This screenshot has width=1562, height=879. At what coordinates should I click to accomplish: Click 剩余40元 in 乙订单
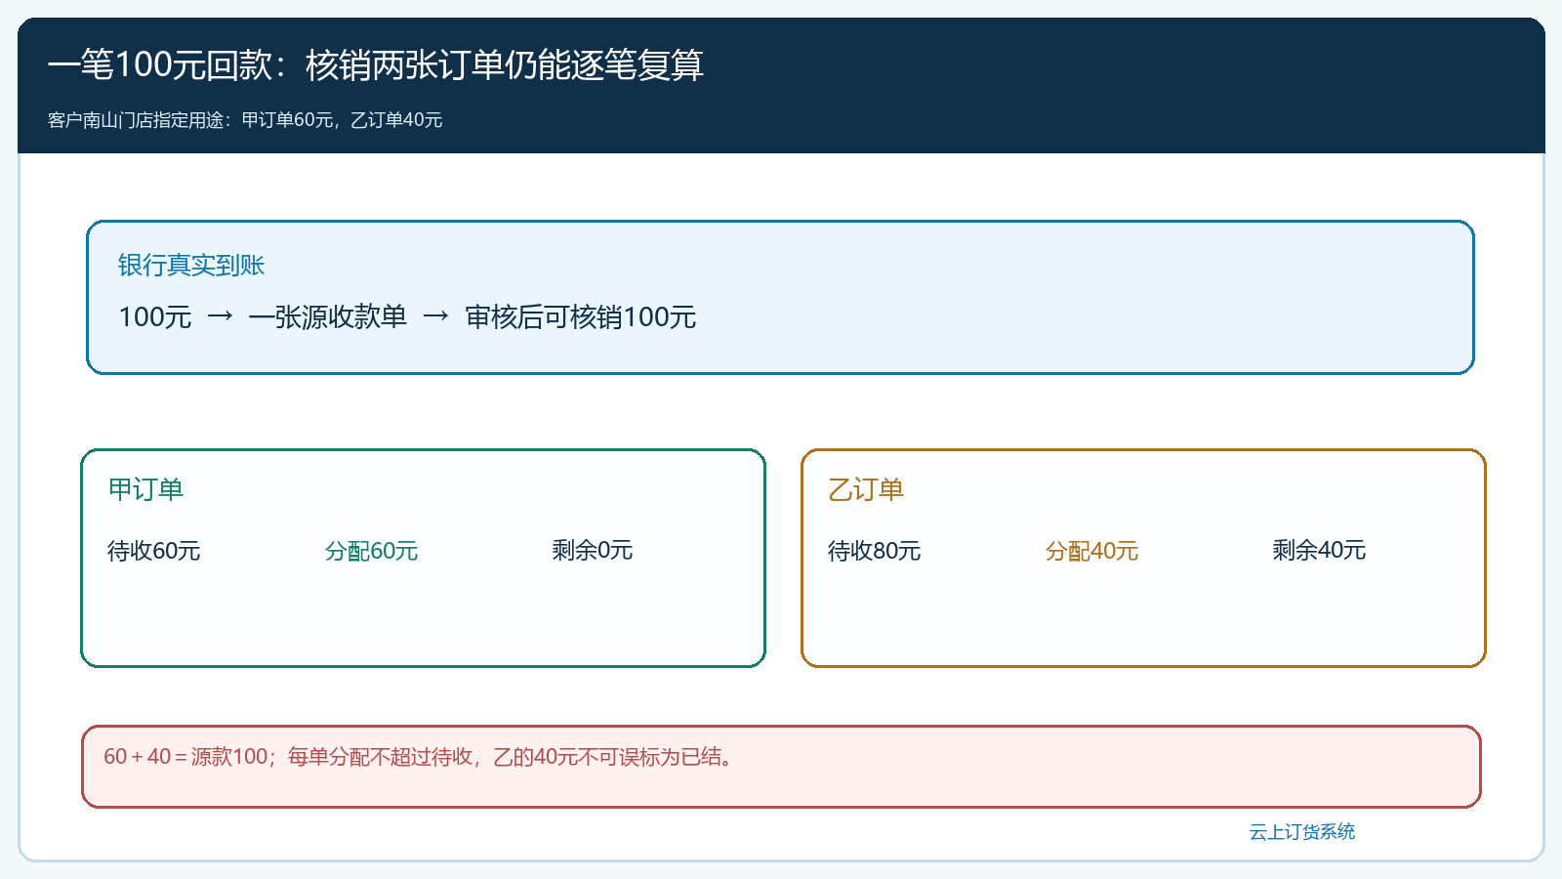pos(1319,550)
